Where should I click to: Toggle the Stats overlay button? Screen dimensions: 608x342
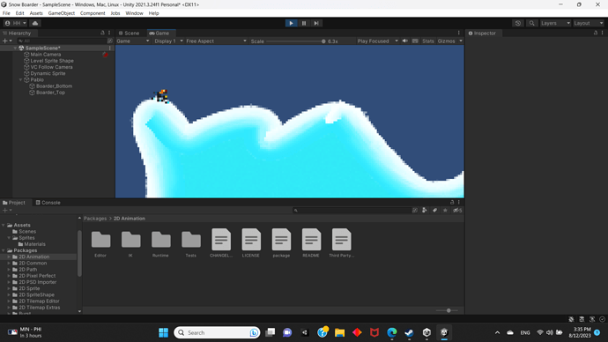tap(428, 41)
